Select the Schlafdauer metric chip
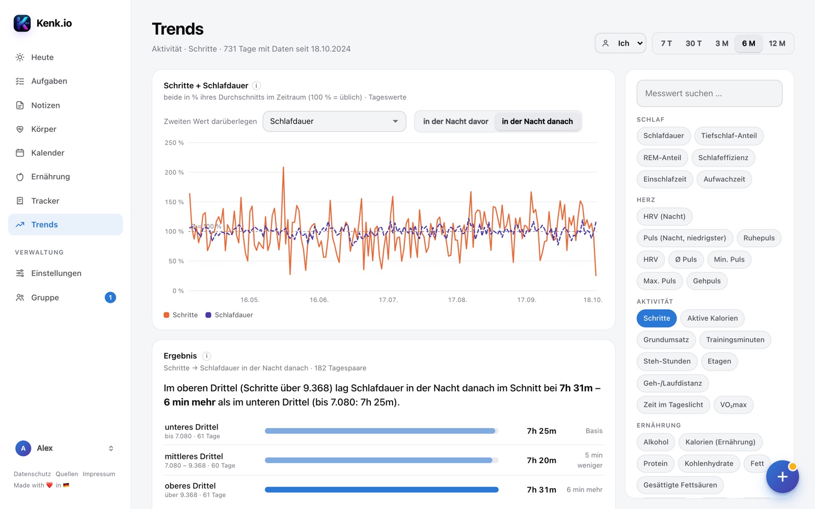 pos(663,135)
